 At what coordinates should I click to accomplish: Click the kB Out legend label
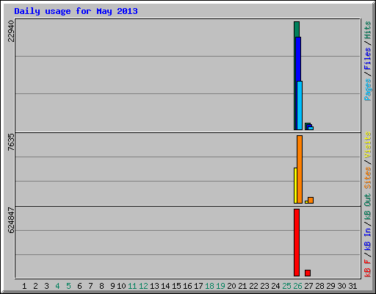(368, 207)
